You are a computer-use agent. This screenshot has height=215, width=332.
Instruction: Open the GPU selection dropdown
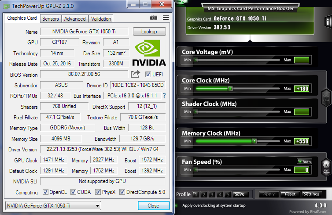point(53,205)
